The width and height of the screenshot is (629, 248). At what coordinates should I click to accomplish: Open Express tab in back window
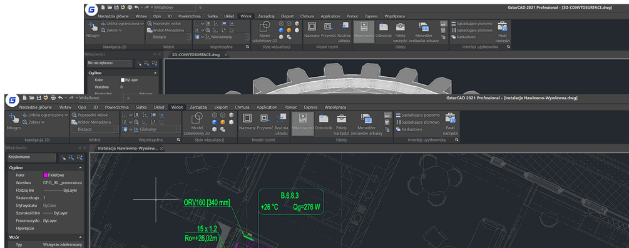372,16
